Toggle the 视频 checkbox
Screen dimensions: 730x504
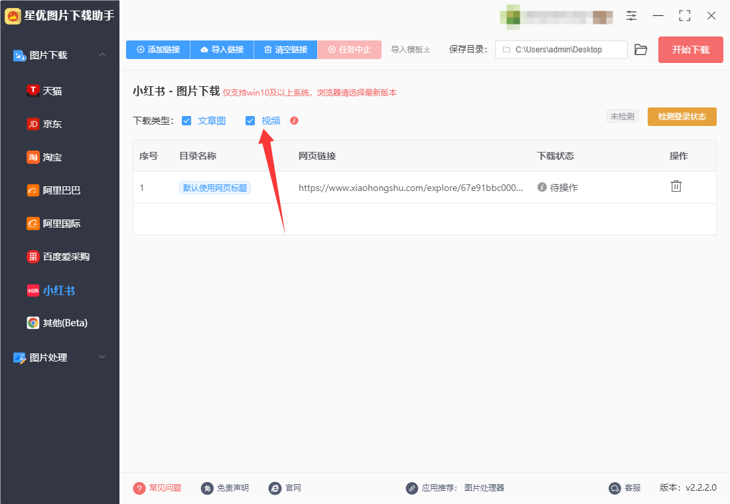(x=250, y=121)
